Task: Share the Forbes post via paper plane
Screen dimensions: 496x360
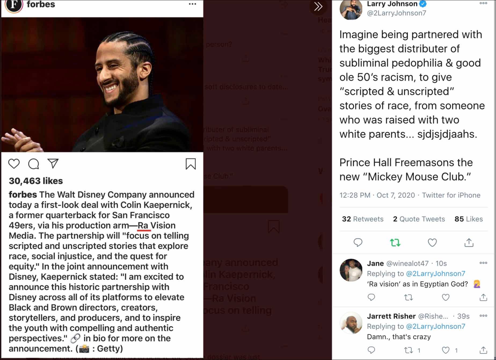Action: point(53,163)
